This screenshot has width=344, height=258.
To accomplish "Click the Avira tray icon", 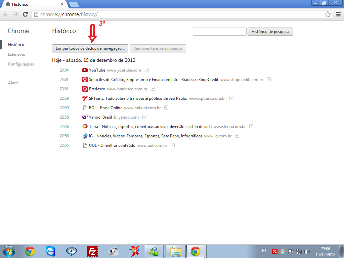I will point(275,252).
